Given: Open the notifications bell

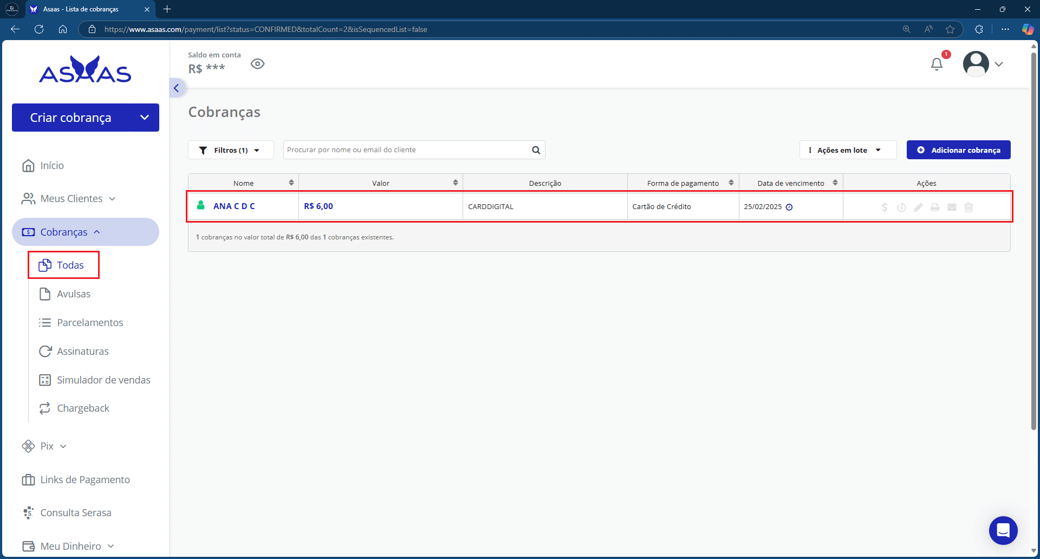Looking at the screenshot, I should [937, 64].
